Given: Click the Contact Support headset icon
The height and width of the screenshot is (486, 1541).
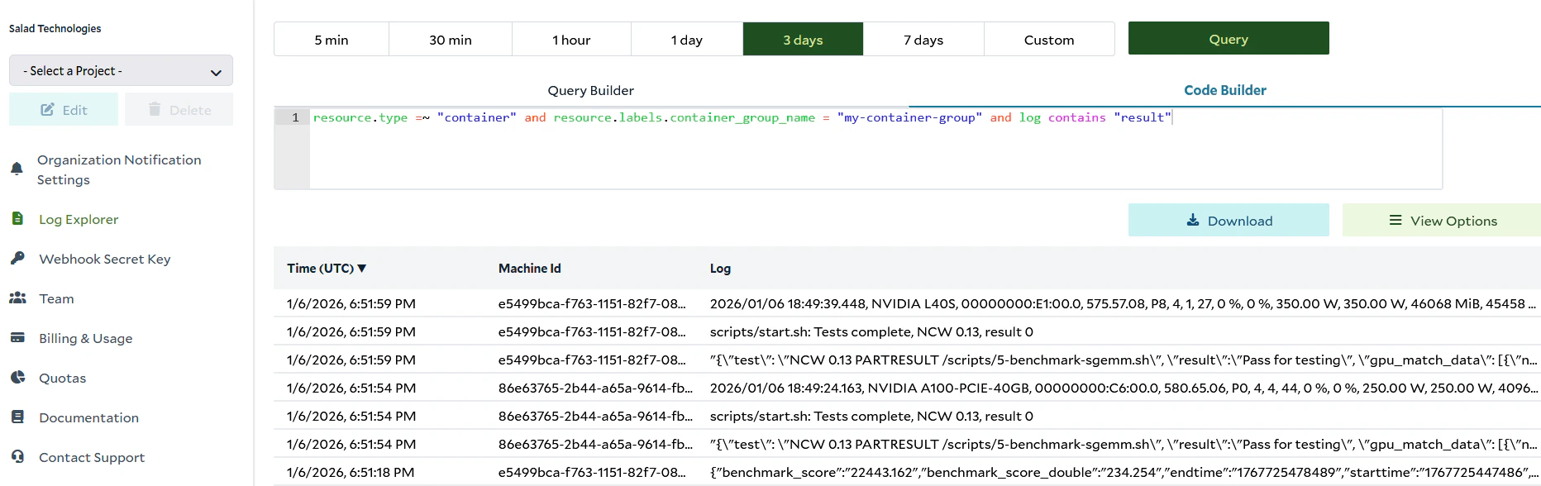Looking at the screenshot, I should click(x=17, y=456).
